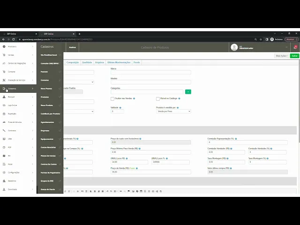This screenshot has width=300, height=225.
Task: Click help icon next to Ocultar nas Vendas
Action: point(134,98)
